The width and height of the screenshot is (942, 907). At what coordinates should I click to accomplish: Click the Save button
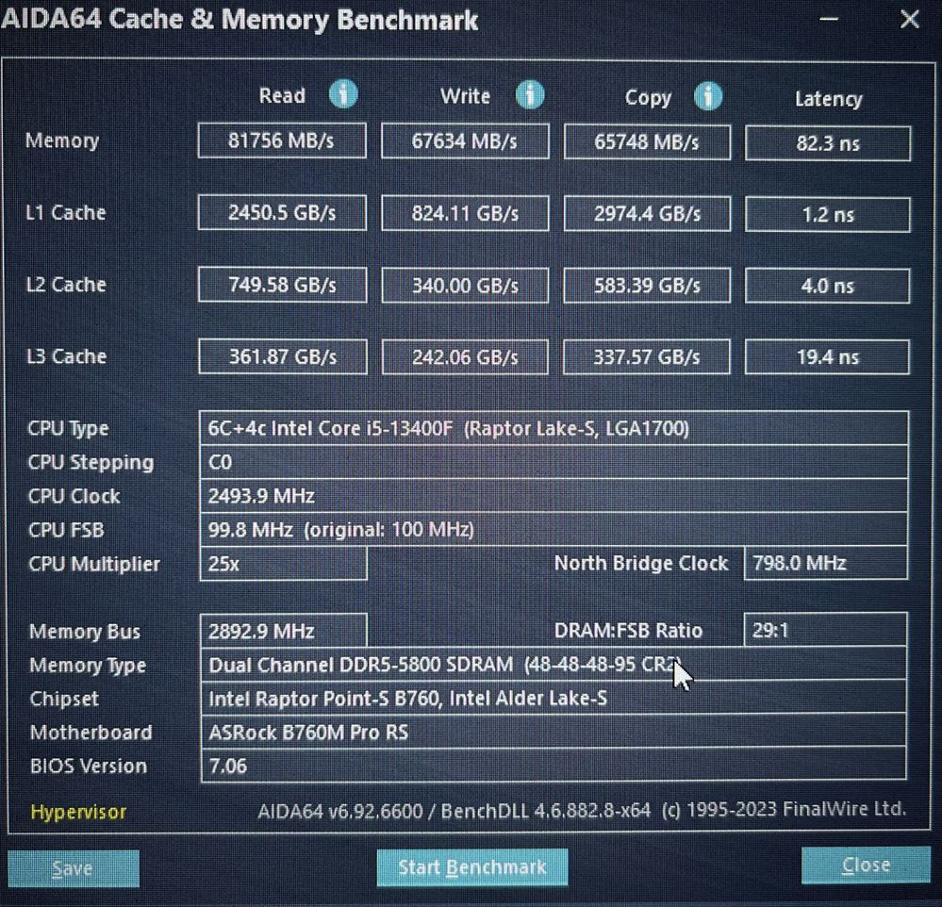click(74, 868)
